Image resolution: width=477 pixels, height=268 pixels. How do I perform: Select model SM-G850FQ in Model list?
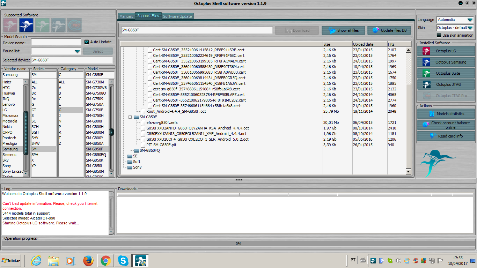point(97,155)
